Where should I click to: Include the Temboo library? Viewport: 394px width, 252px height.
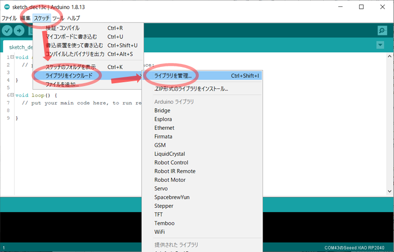(202, 223)
